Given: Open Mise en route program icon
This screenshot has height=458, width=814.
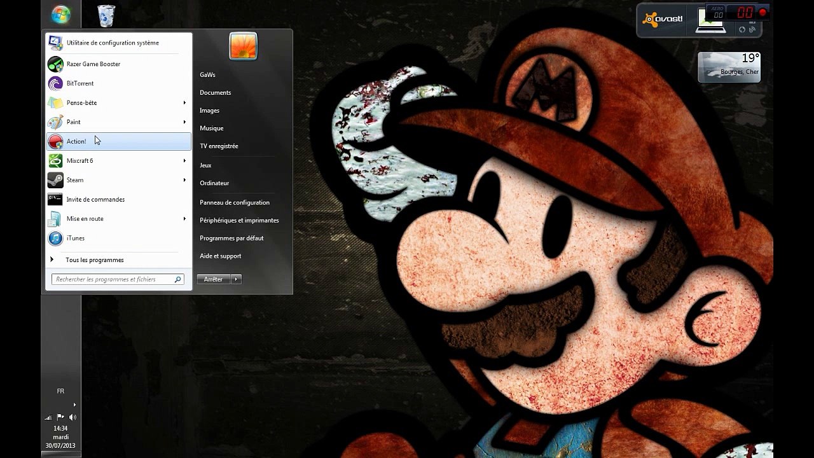Looking at the screenshot, I should point(56,219).
